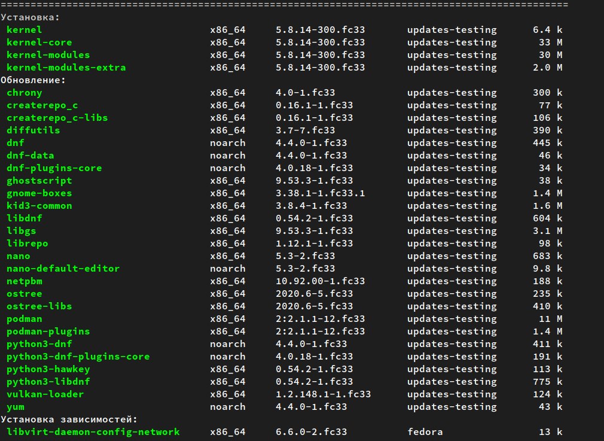The image size is (604, 441).
Task: Click the 6.4 k size of kernel
Action: click(548, 30)
